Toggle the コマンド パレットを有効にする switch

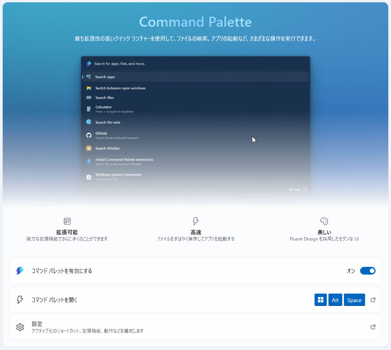tap(367, 271)
